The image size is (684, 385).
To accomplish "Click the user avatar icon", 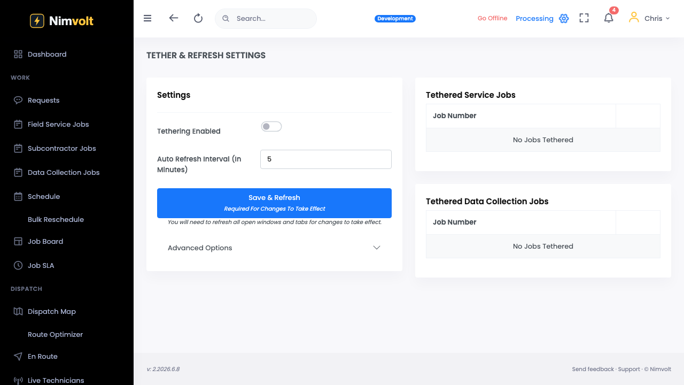I will (x=634, y=18).
